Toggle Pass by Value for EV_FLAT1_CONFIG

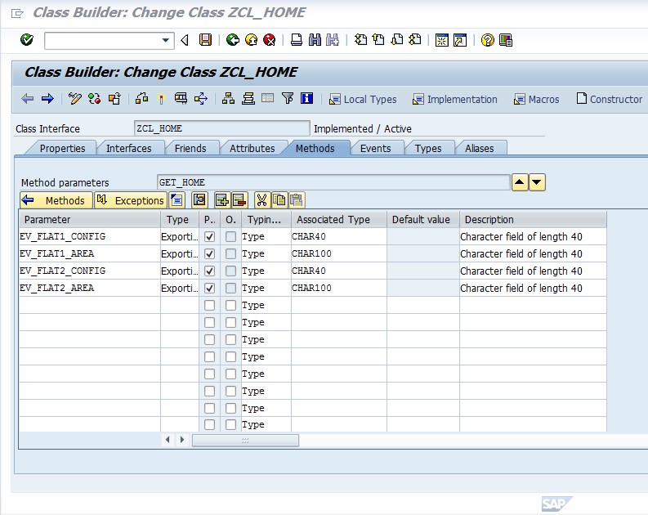pyautogui.click(x=209, y=237)
